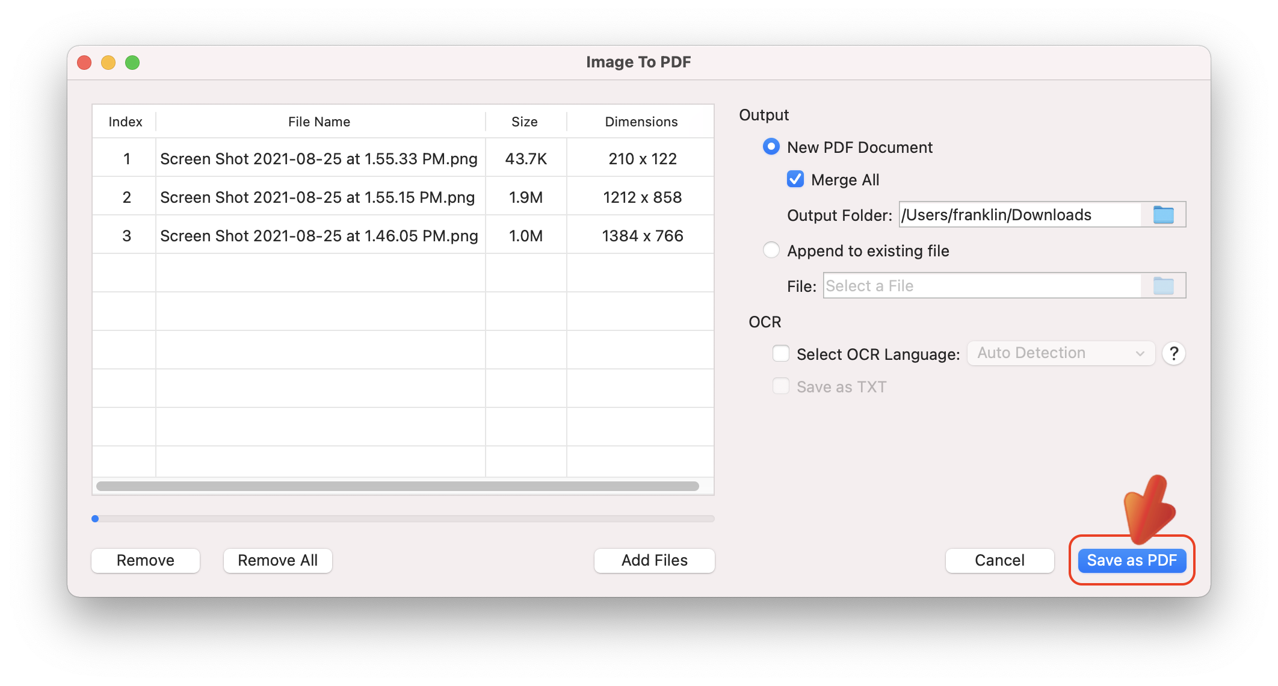Click the 1.9M size cell

pyautogui.click(x=526, y=197)
